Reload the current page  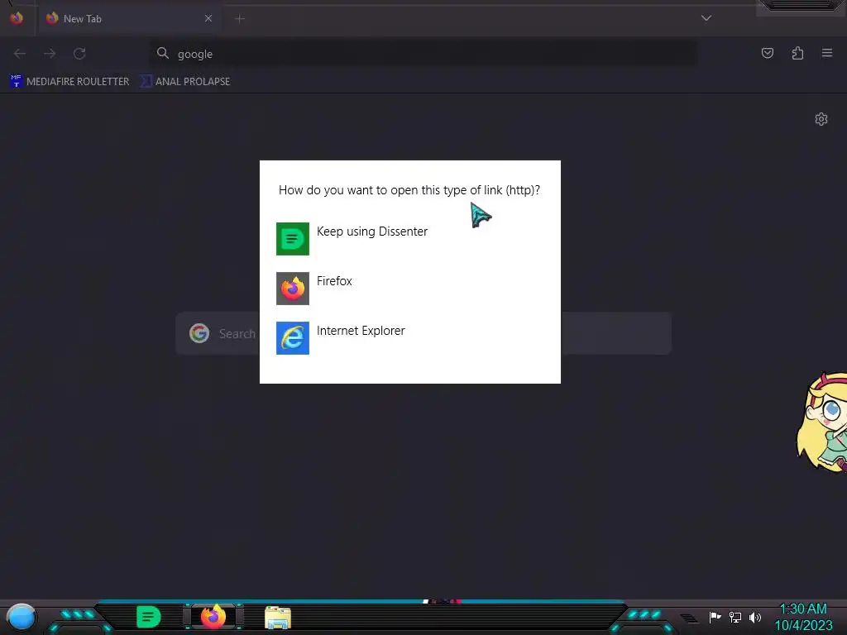(x=79, y=53)
